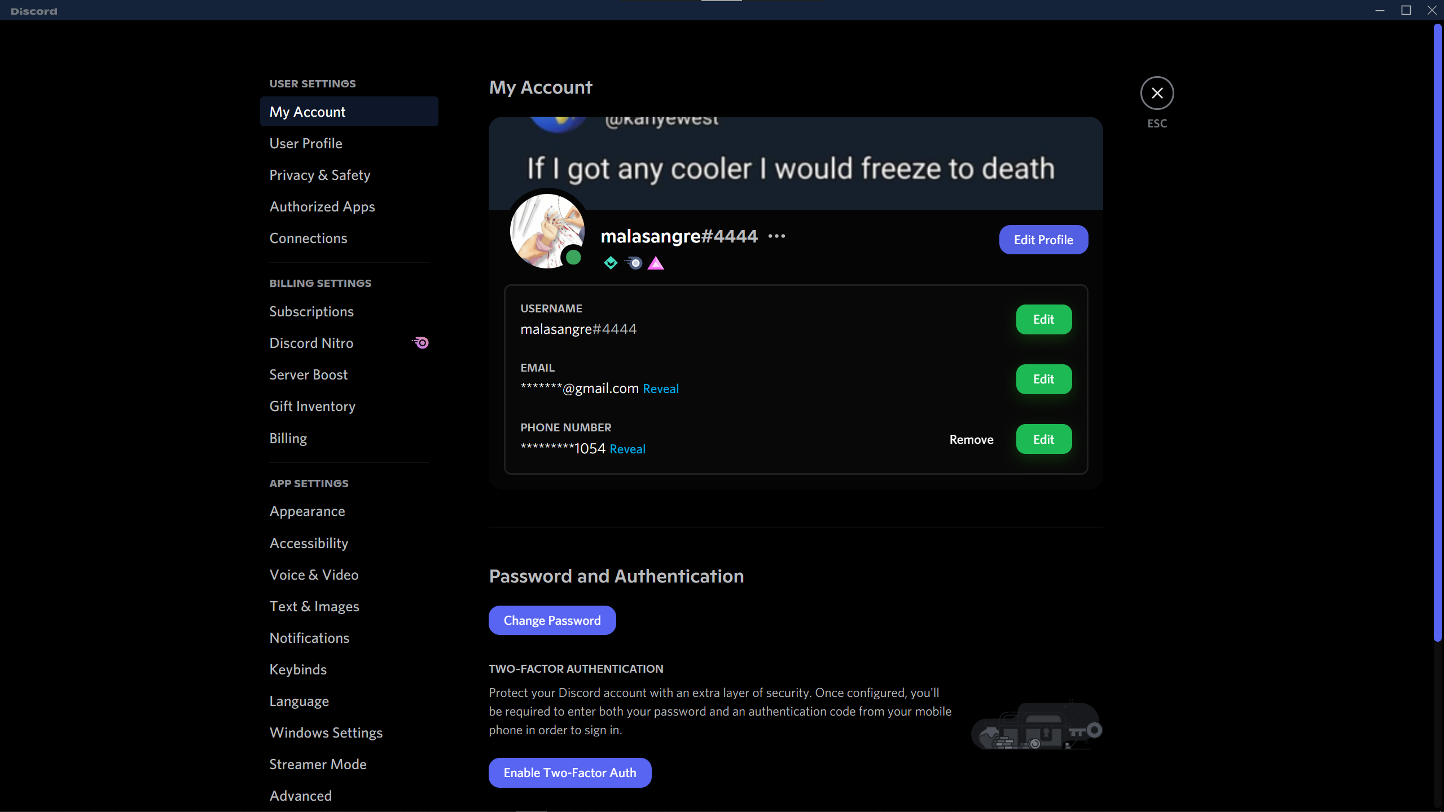Close settings with the ESC X button
Image resolution: width=1444 pixels, height=812 pixels.
coord(1157,93)
